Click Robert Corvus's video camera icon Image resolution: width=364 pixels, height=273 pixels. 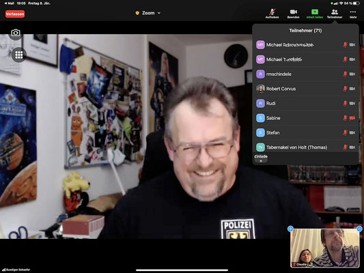tap(352, 89)
